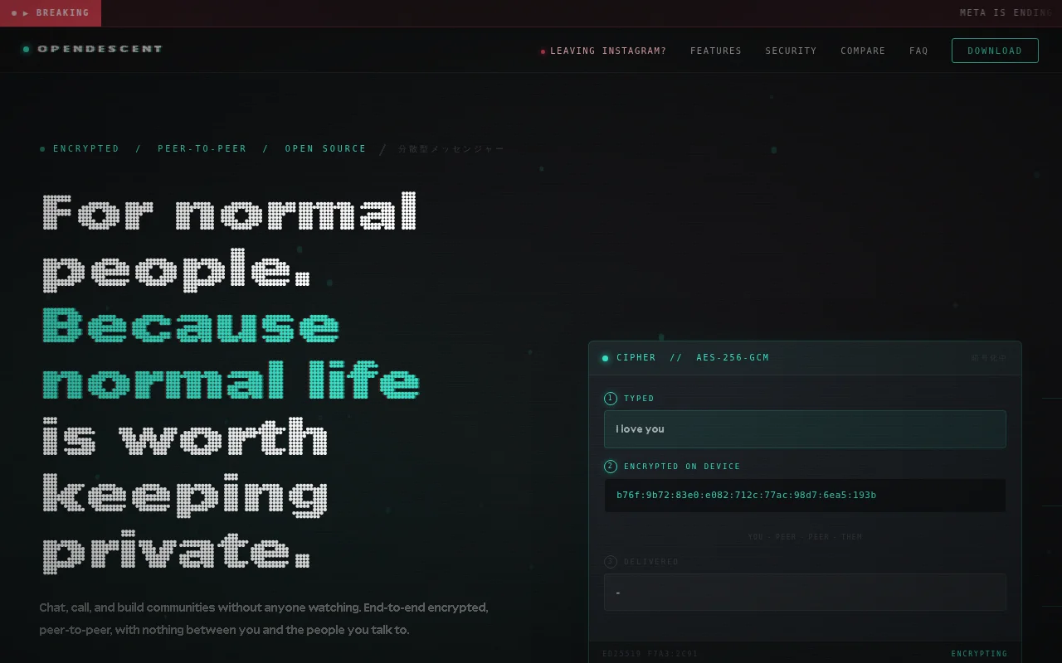Click the green Cipher status dot
Viewport: 1062px width, 663px height.
pyautogui.click(x=605, y=358)
